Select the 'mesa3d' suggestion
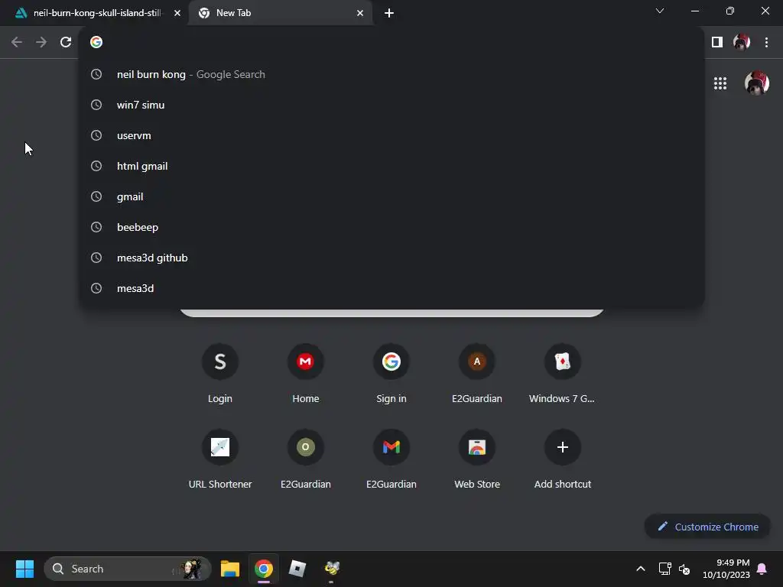 tap(391, 288)
